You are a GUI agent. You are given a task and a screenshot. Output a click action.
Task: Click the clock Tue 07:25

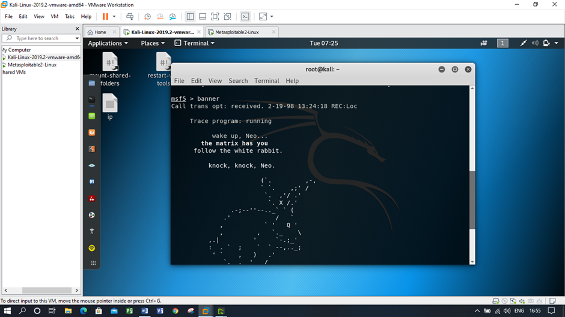pyautogui.click(x=324, y=43)
